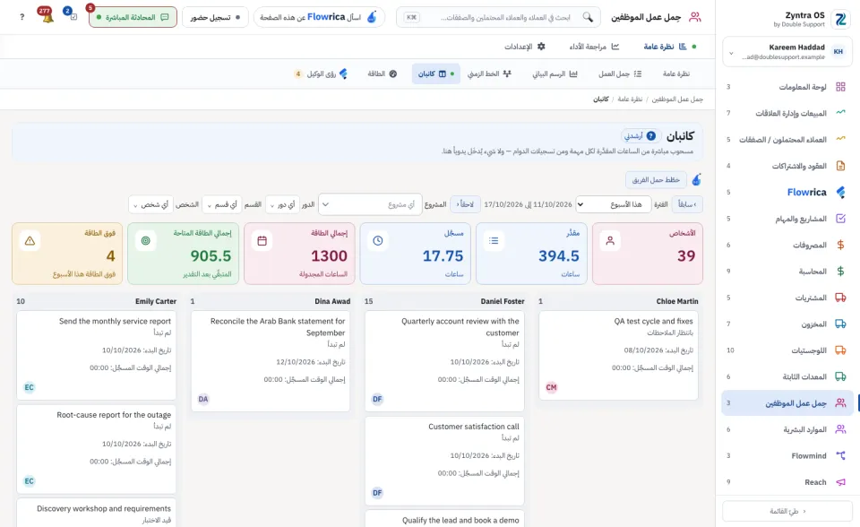This screenshot has width=860, height=527.
Task: Open المحاسبة in the sidebar
Action: 787,272
